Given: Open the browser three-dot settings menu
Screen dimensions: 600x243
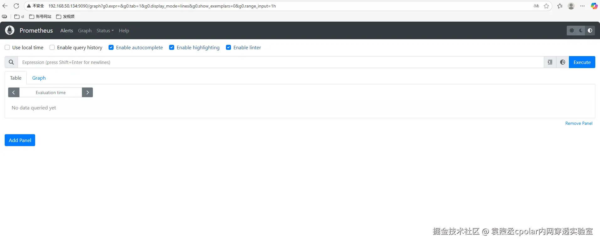Looking at the screenshot, I should tap(582, 6).
